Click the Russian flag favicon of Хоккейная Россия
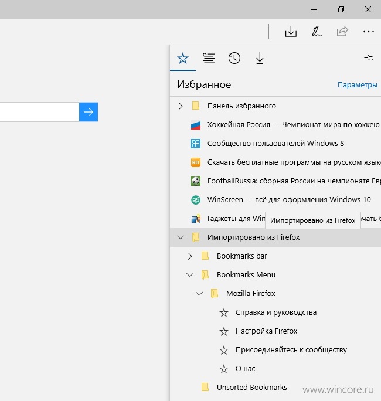This screenshot has width=381, height=401. click(x=196, y=125)
